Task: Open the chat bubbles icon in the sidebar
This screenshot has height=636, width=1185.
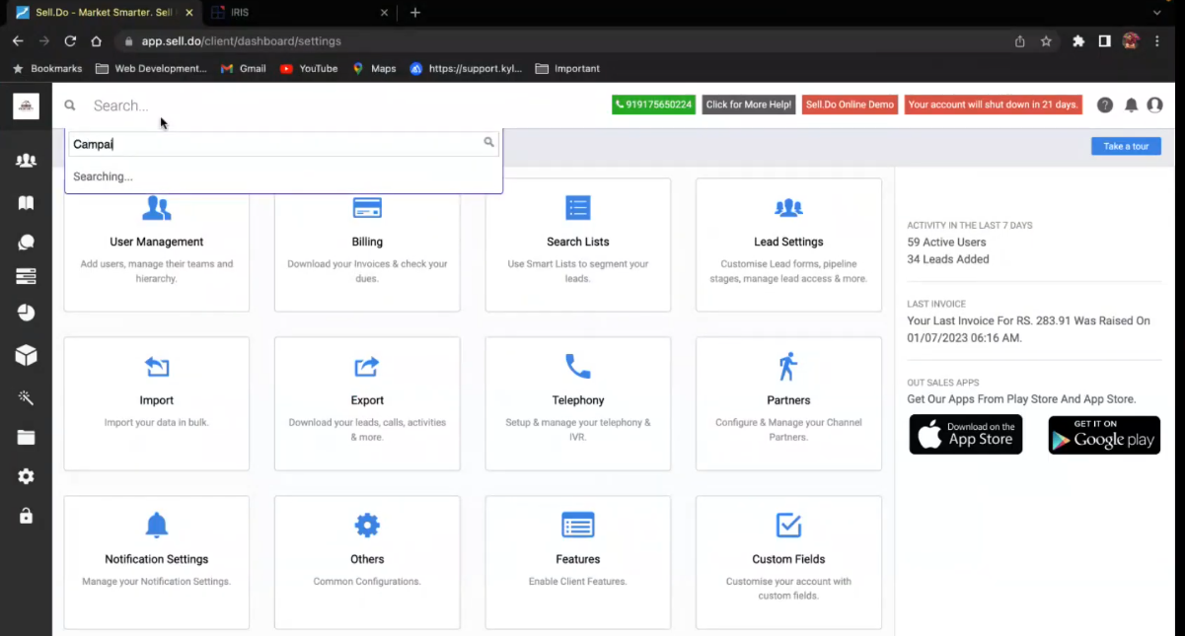Action: point(26,243)
